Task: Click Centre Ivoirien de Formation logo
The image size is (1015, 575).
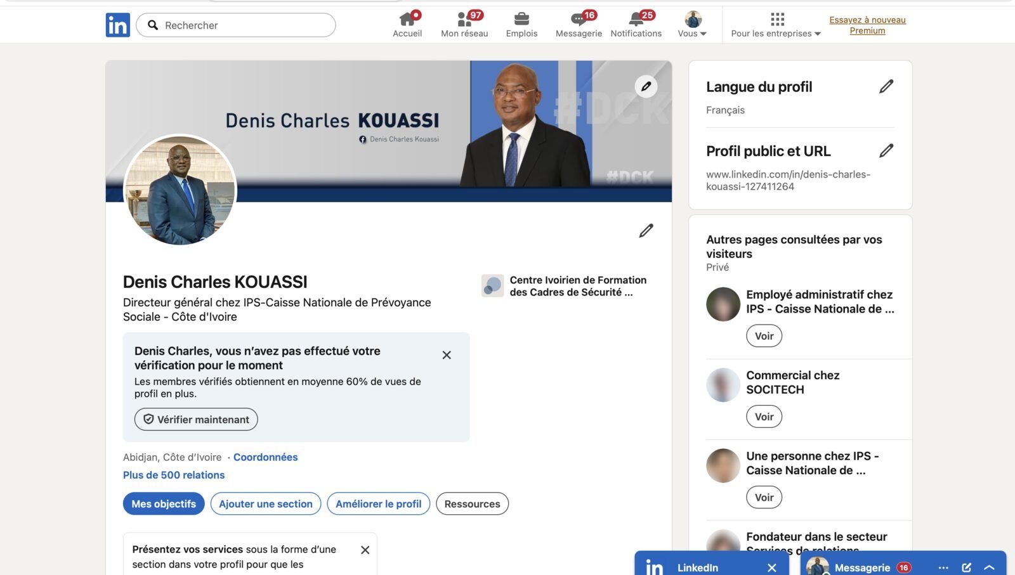Action: coord(492,286)
